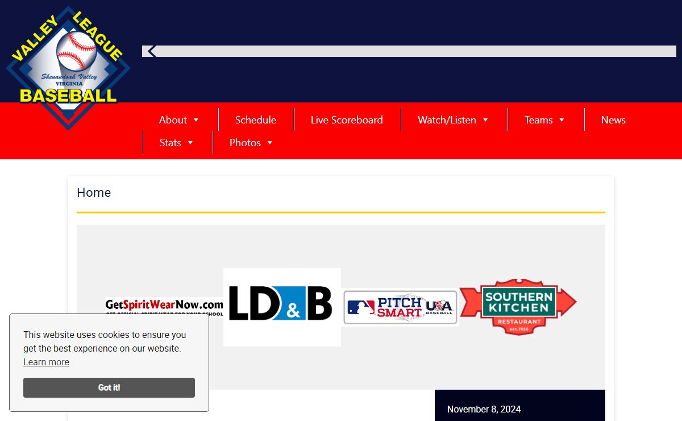This screenshot has height=421, width=682.
Task: Open the News menu item
Action: coord(613,120)
